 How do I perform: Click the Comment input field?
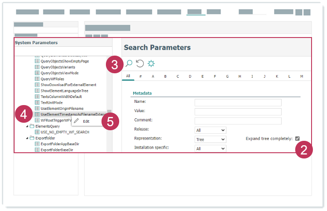click(238, 121)
